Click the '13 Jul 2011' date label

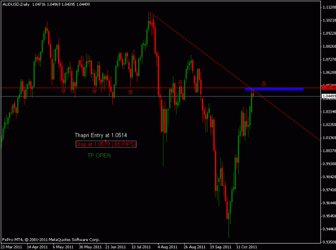[x=141, y=247]
